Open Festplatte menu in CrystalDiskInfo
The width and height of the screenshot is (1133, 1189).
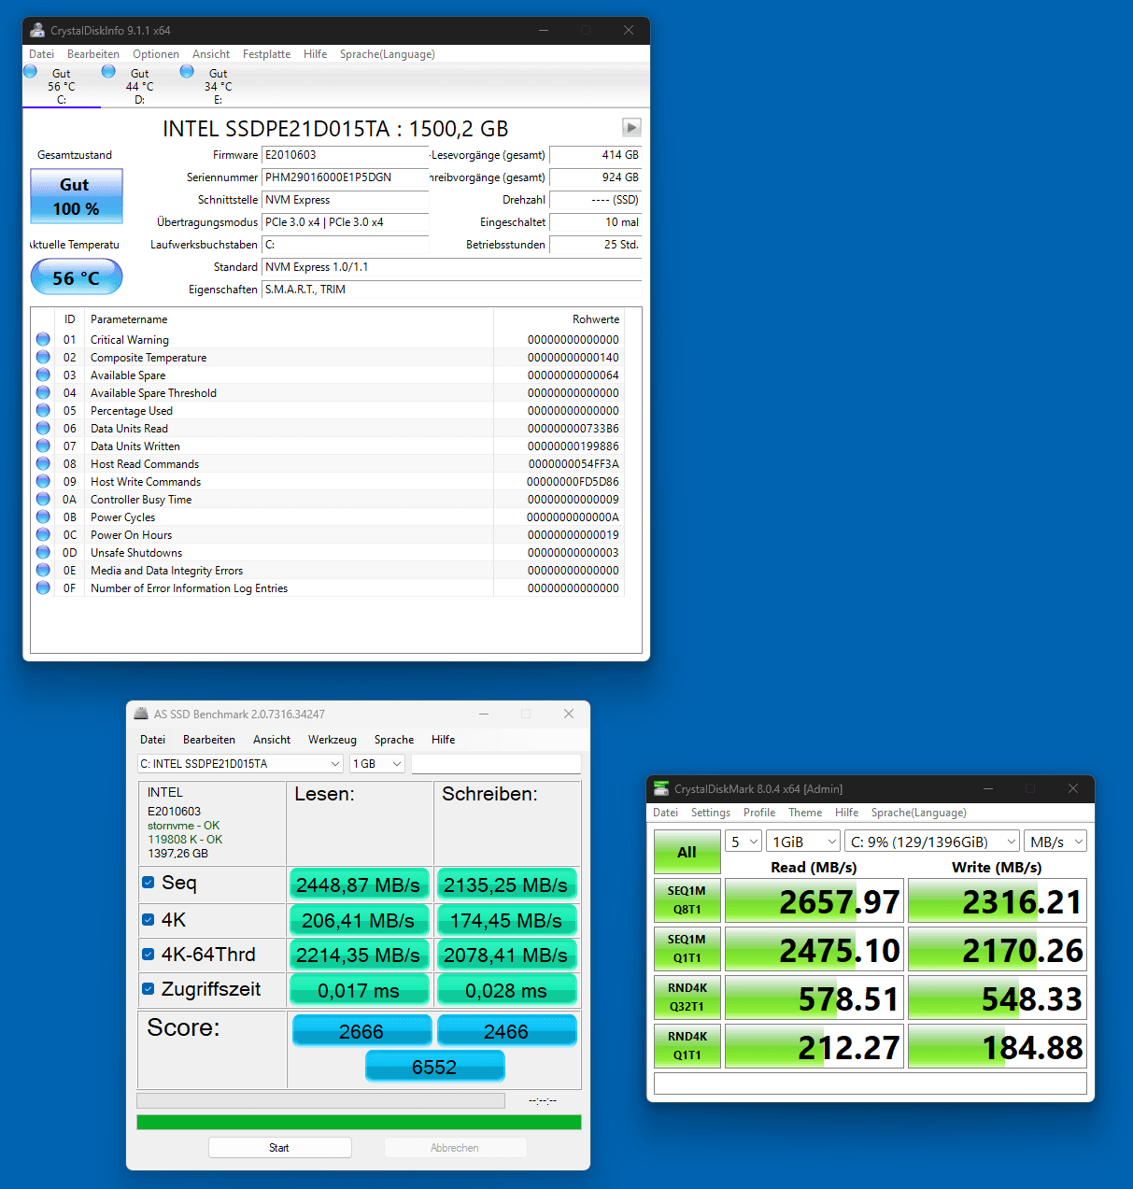click(266, 54)
